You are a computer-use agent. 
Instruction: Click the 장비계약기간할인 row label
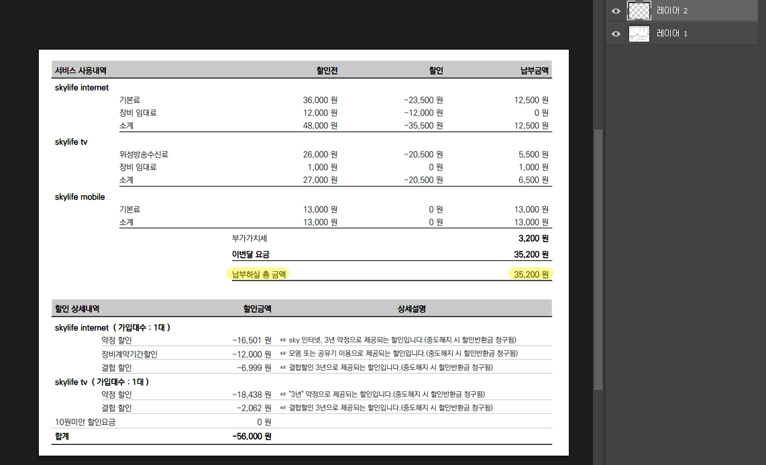129,354
